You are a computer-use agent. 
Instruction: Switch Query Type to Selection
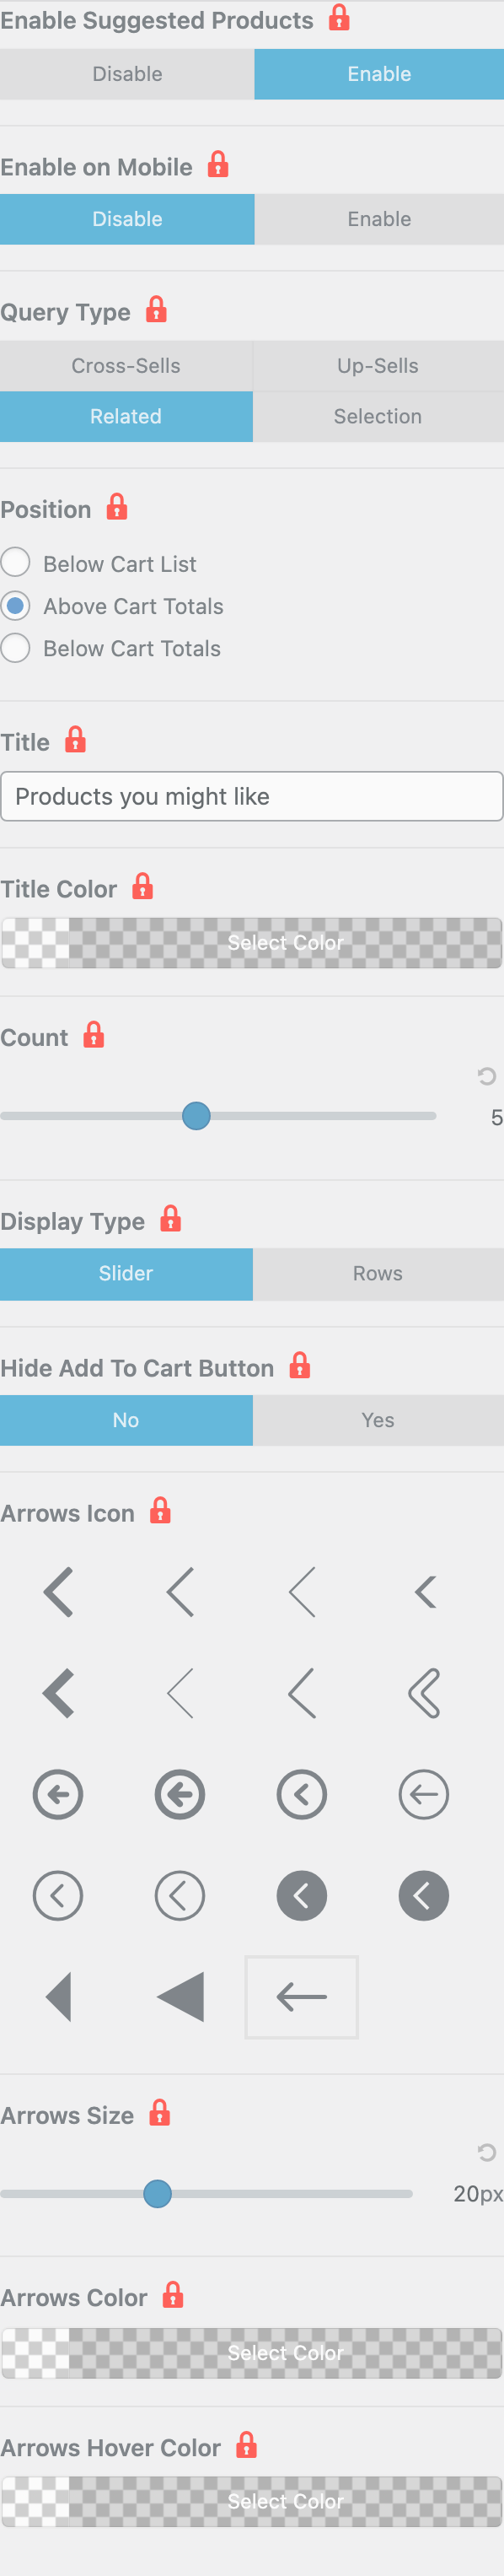(378, 416)
